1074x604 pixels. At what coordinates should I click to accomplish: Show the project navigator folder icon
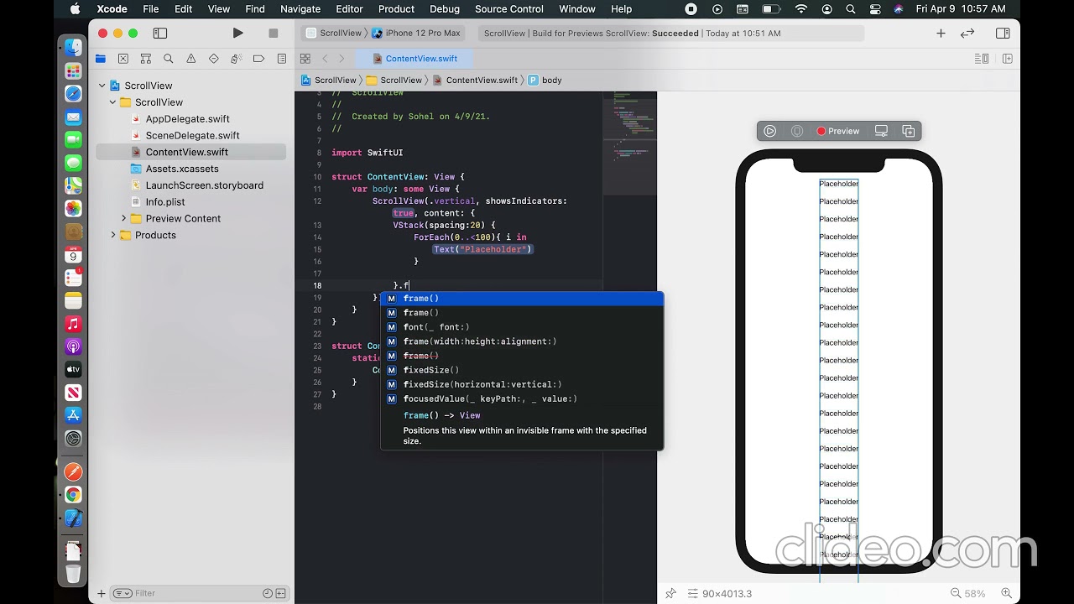(101, 59)
